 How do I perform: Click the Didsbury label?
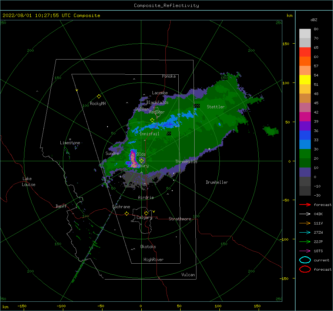140,166
